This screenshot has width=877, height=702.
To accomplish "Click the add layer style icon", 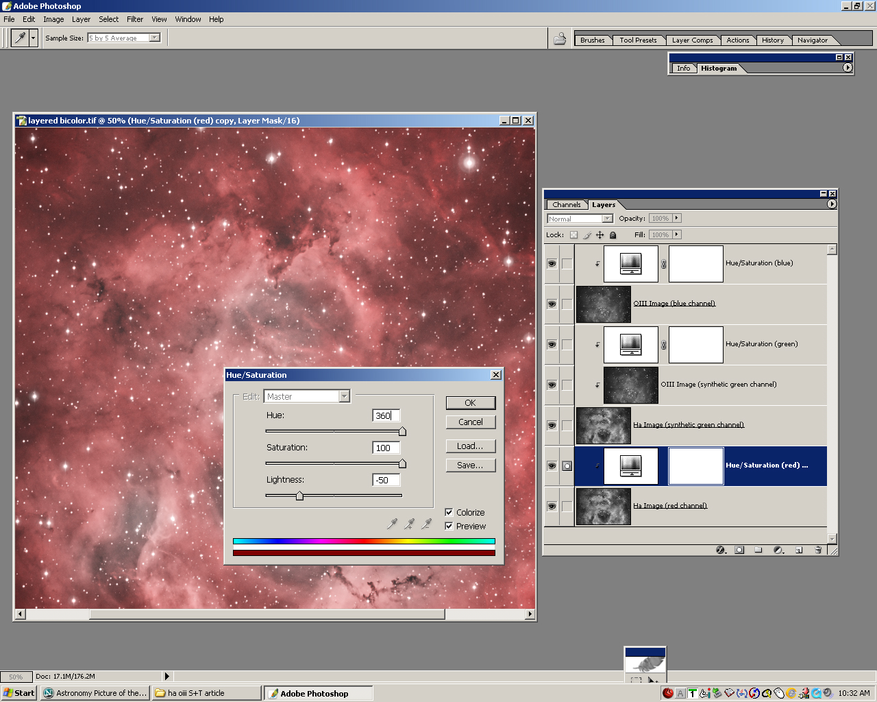I will tap(720, 550).
